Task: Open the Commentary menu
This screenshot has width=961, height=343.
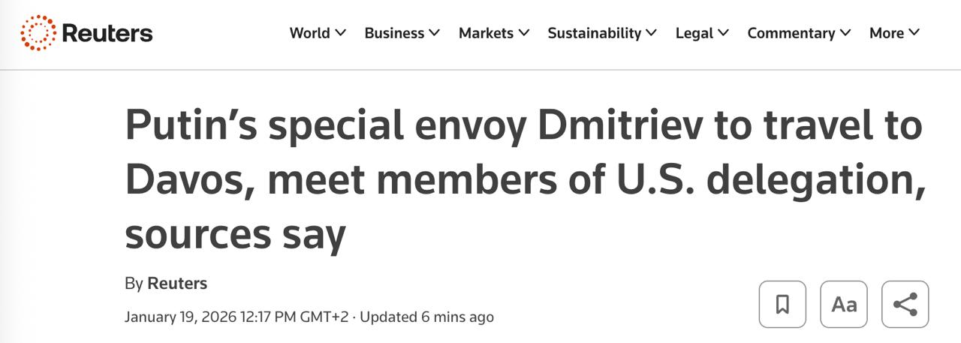Action: pyautogui.click(x=791, y=33)
